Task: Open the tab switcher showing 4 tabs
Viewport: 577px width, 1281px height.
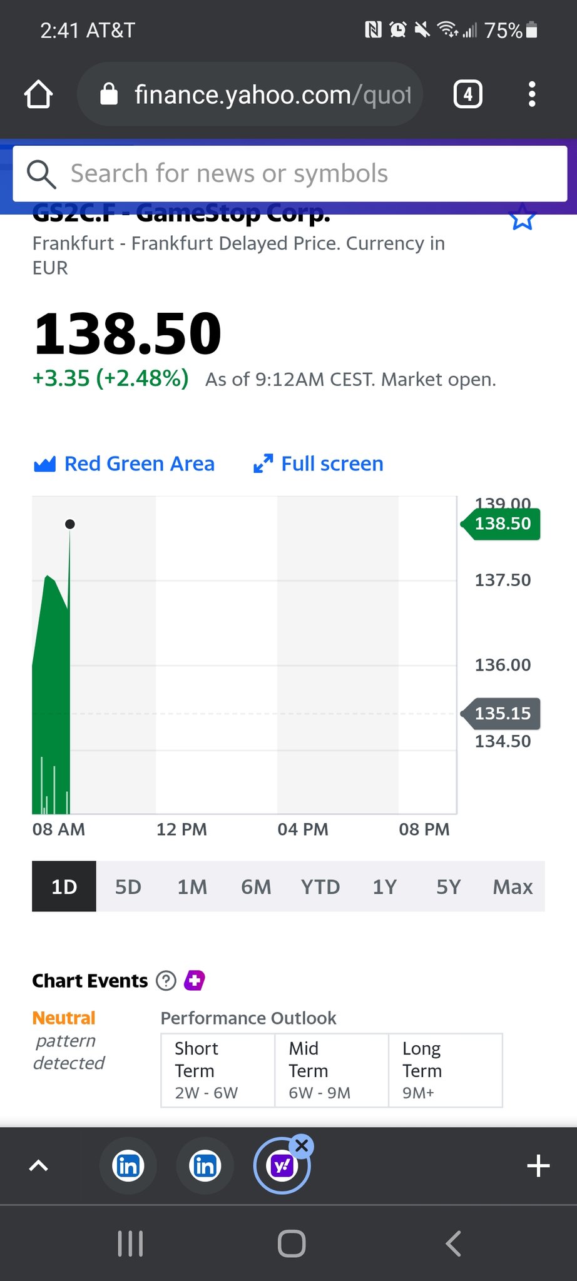Action: [x=467, y=94]
